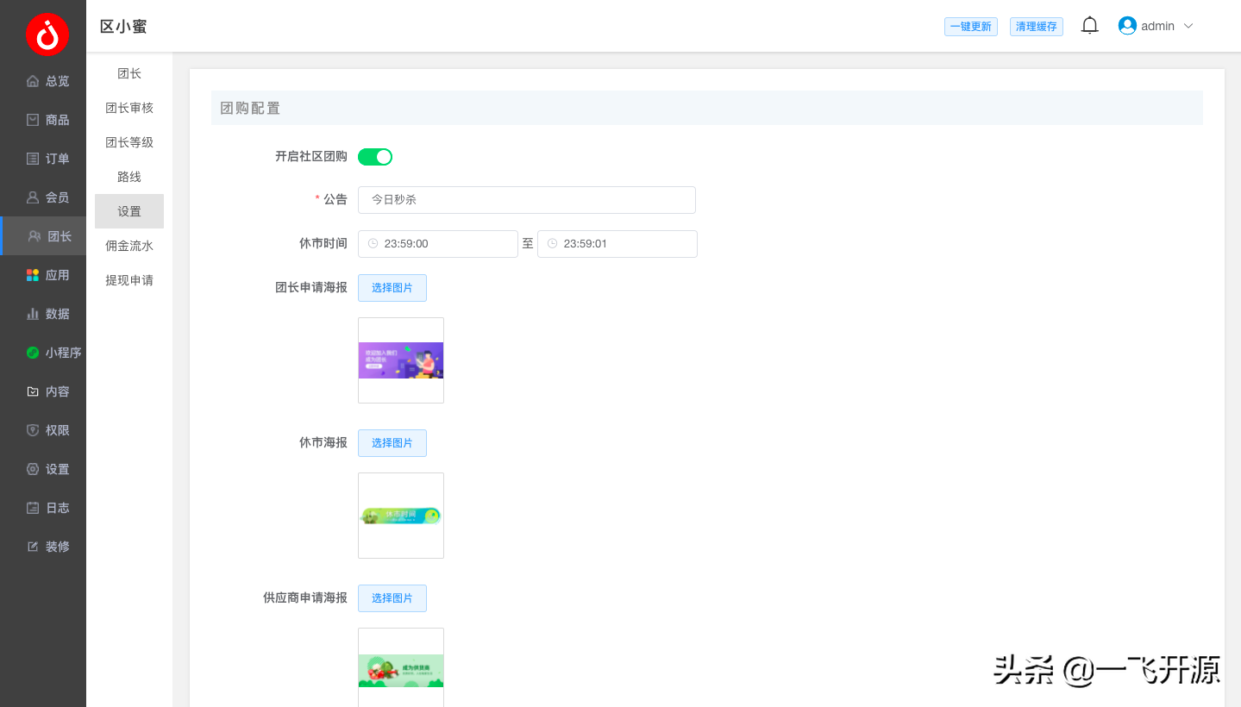Select the 设置 submenu item
This screenshot has height=707, width=1241.
(x=129, y=211)
